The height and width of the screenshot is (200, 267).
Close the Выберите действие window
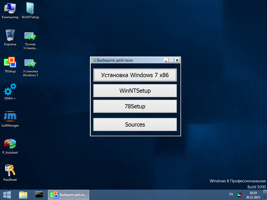click(177, 60)
